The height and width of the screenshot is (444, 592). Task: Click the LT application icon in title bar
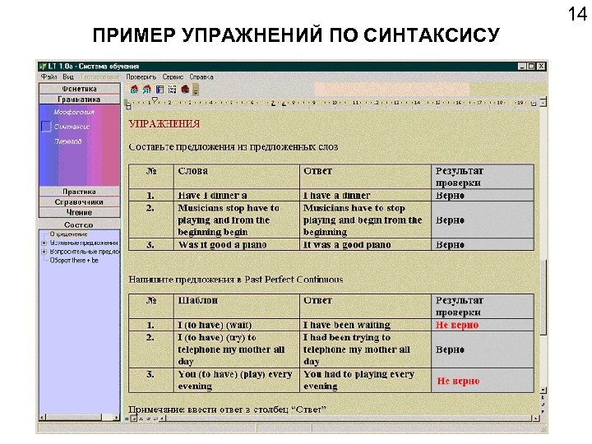point(43,67)
